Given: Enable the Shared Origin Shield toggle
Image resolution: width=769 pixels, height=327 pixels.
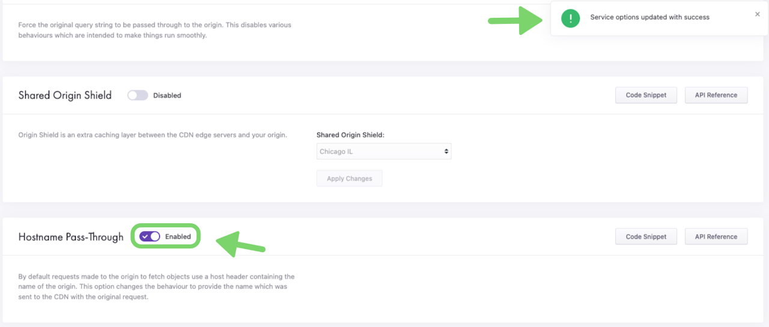Looking at the screenshot, I should click(x=138, y=95).
